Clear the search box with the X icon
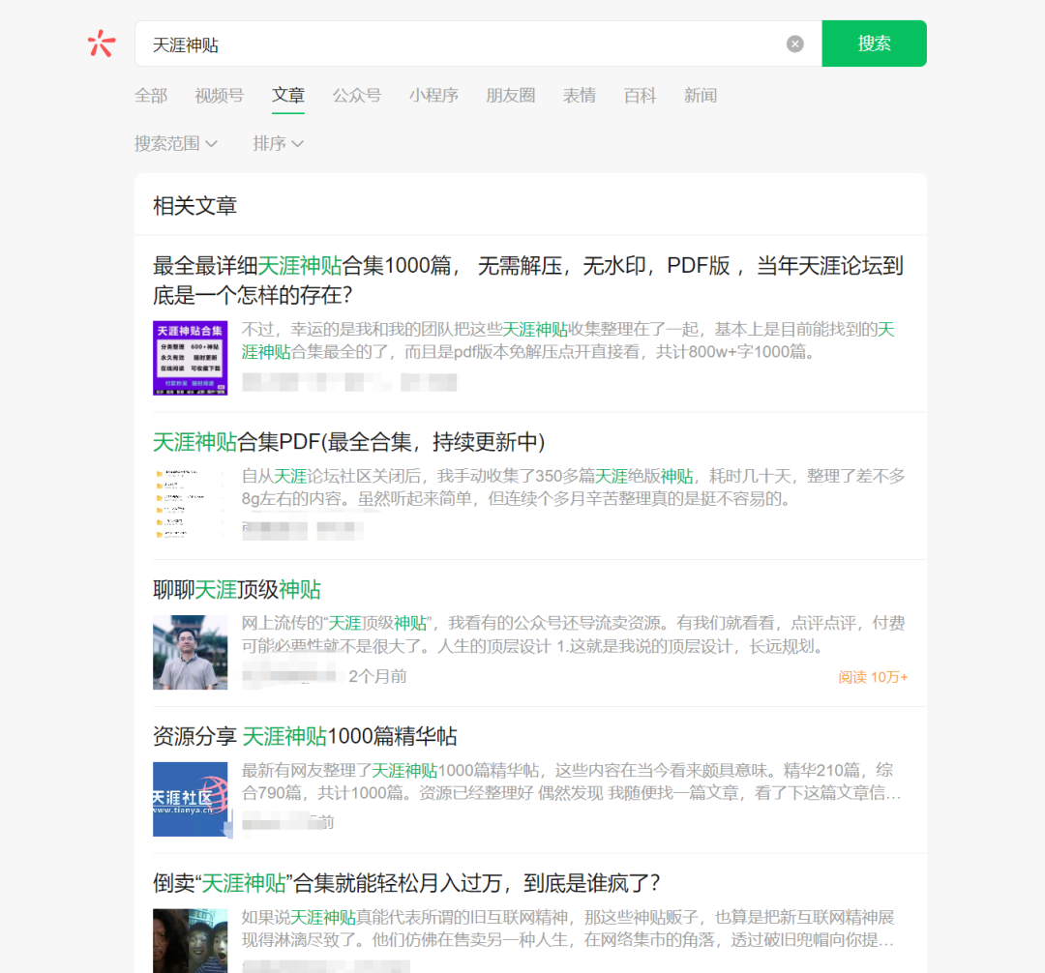 point(794,44)
